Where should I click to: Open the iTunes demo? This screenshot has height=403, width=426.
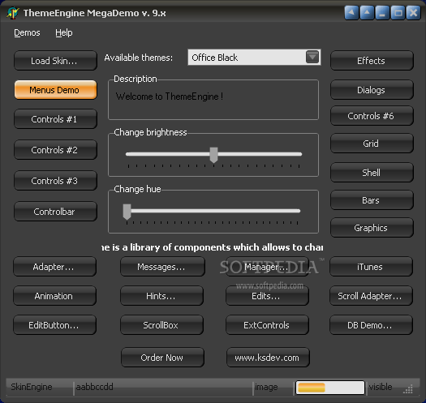pyautogui.click(x=371, y=267)
